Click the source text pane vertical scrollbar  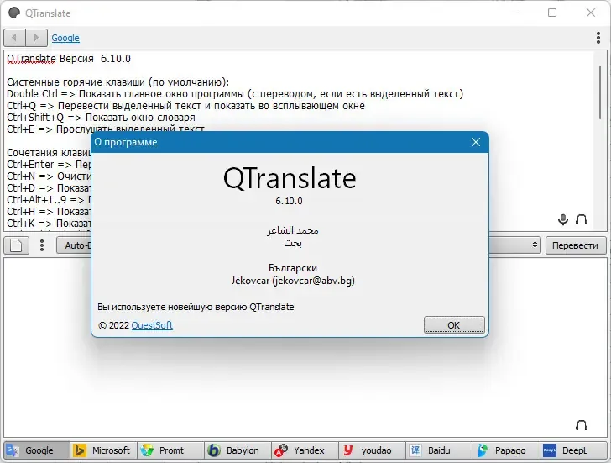point(600,92)
